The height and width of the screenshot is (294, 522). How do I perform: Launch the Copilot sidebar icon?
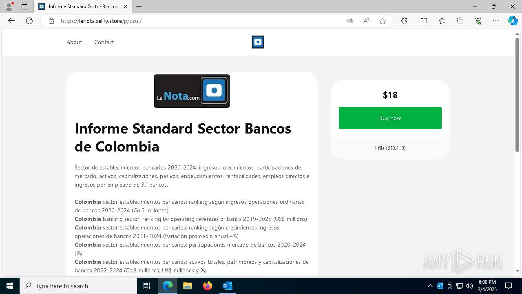point(513,21)
